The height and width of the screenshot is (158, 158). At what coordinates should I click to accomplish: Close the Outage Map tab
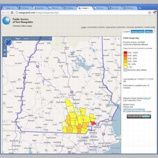pos(90,8)
